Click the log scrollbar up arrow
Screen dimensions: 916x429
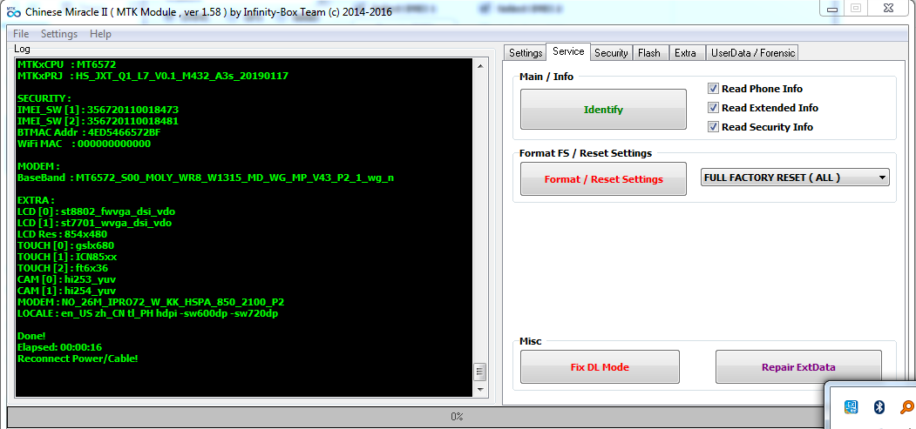[480, 66]
